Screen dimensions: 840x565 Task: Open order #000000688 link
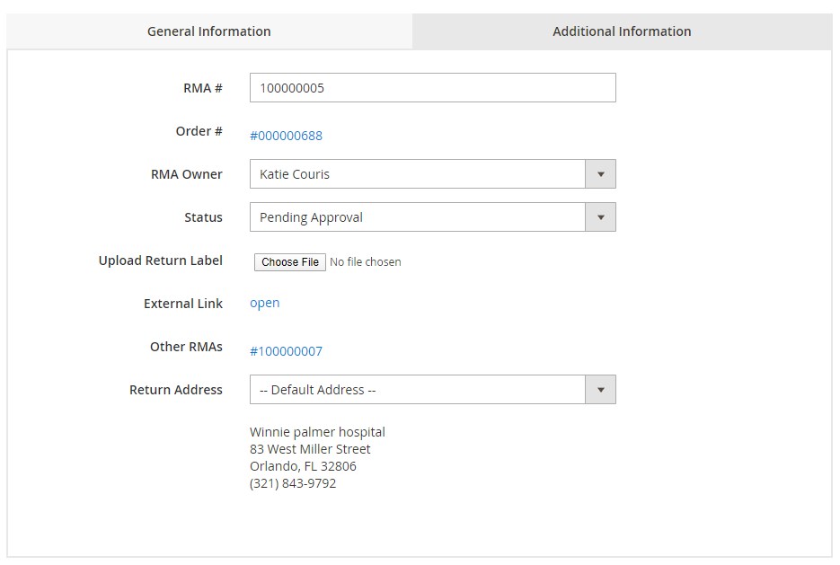pos(286,136)
